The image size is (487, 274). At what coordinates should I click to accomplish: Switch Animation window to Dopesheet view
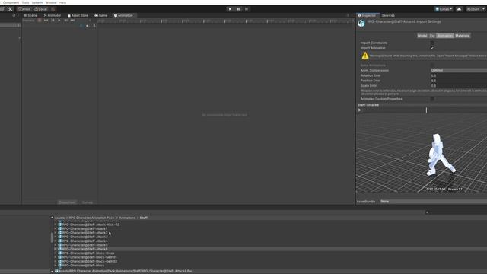pos(67,202)
